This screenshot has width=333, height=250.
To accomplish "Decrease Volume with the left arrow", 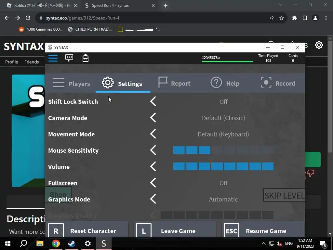I will pos(153,166).
